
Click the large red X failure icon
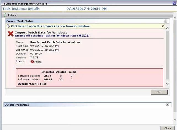11,34
